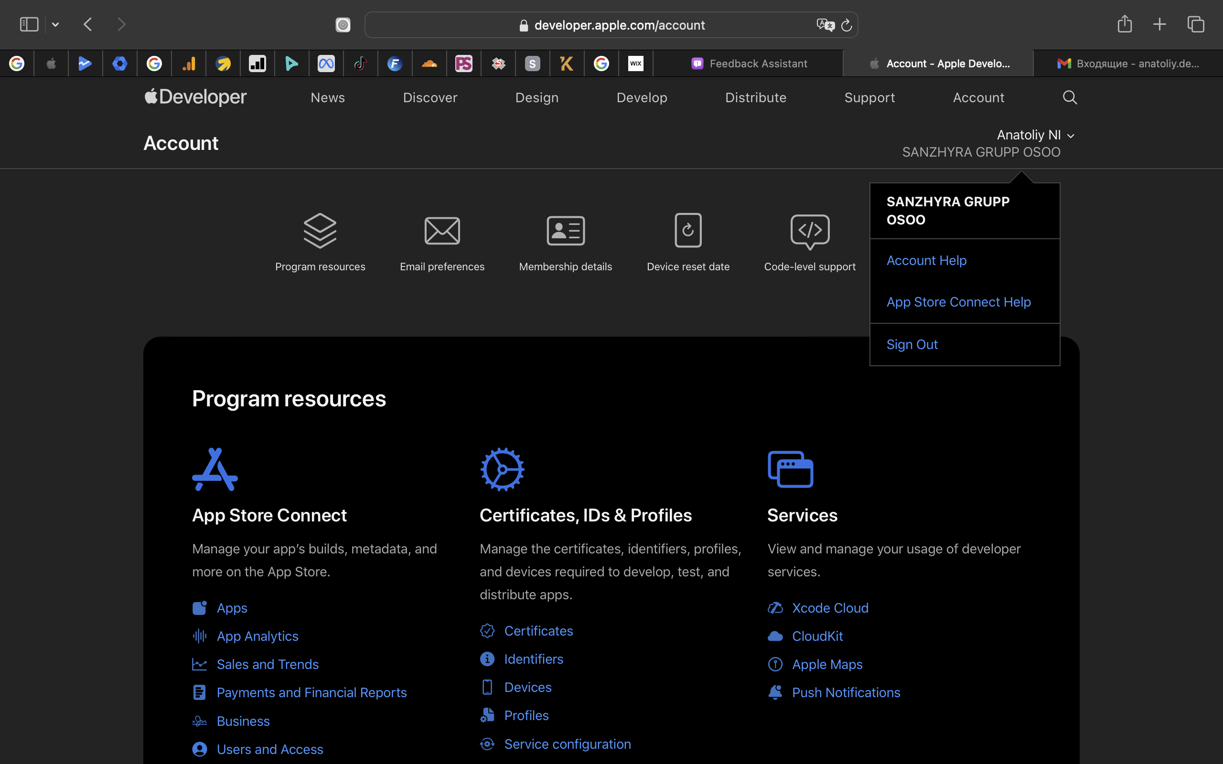Open Payments and Financial Reports link
The height and width of the screenshot is (764, 1223).
point(311,692)
